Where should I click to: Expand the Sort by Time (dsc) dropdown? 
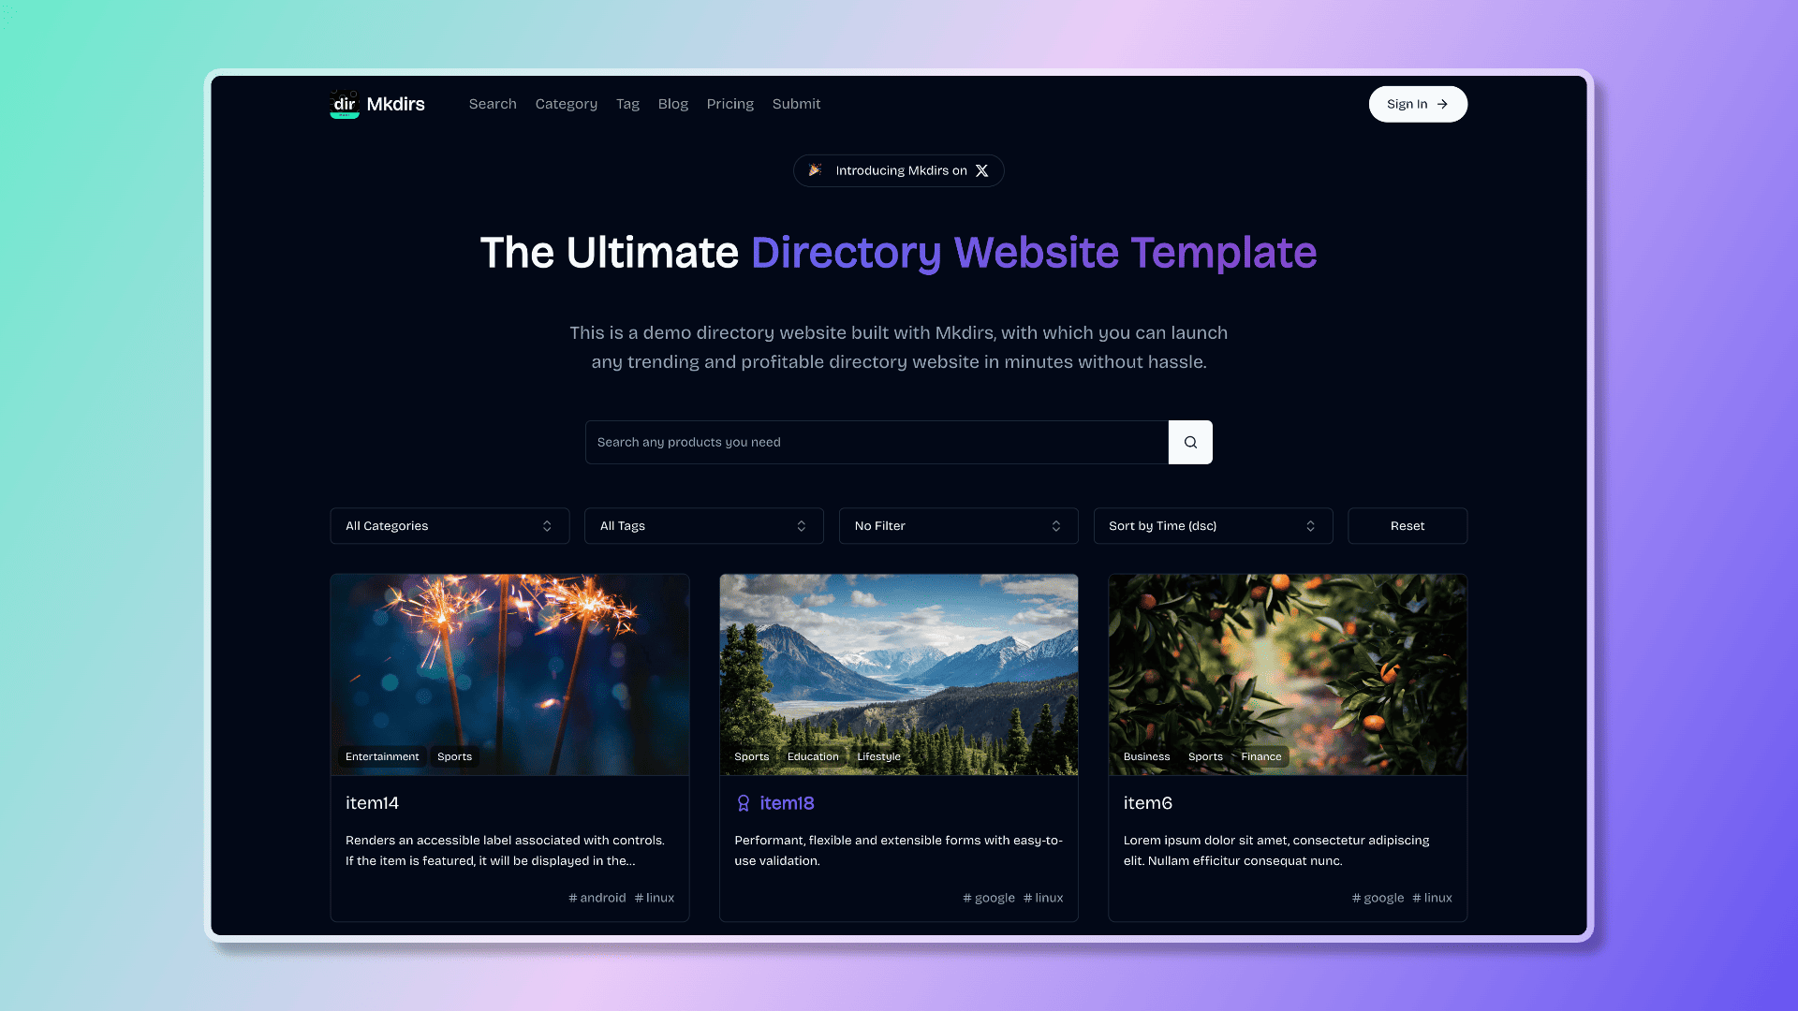coord(1213,524)
